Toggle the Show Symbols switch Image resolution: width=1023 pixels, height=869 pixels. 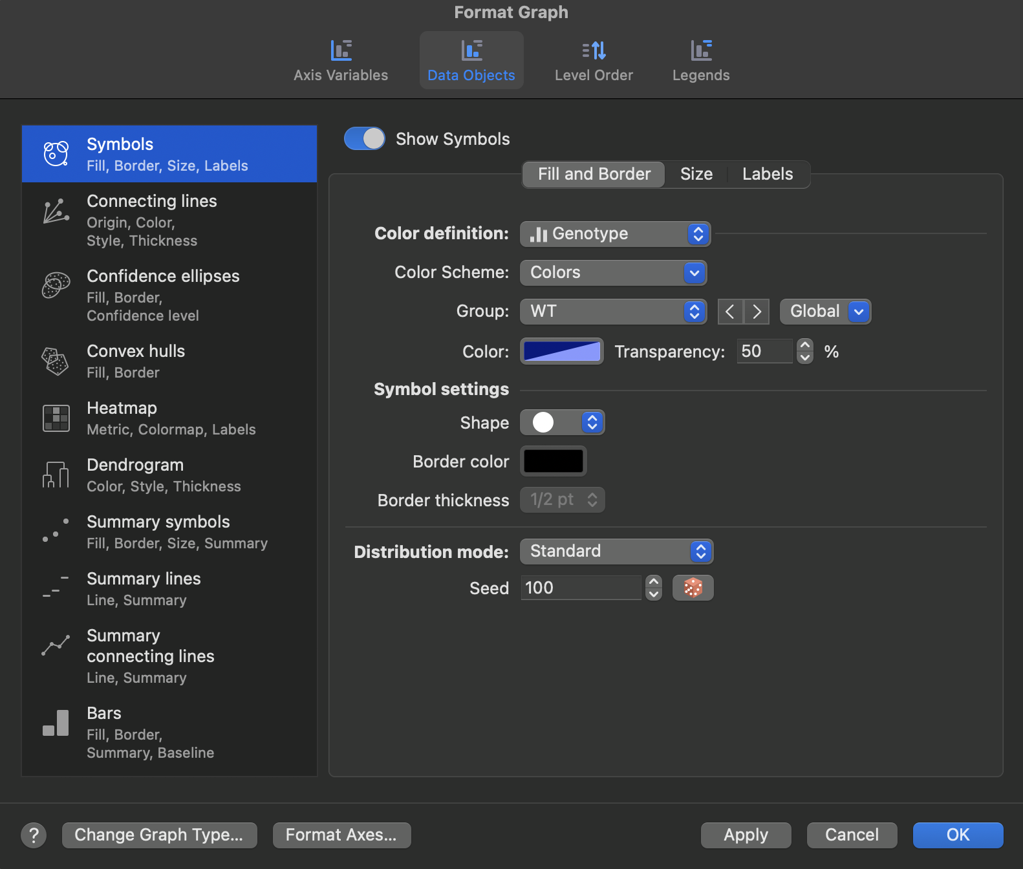(365, 138)
